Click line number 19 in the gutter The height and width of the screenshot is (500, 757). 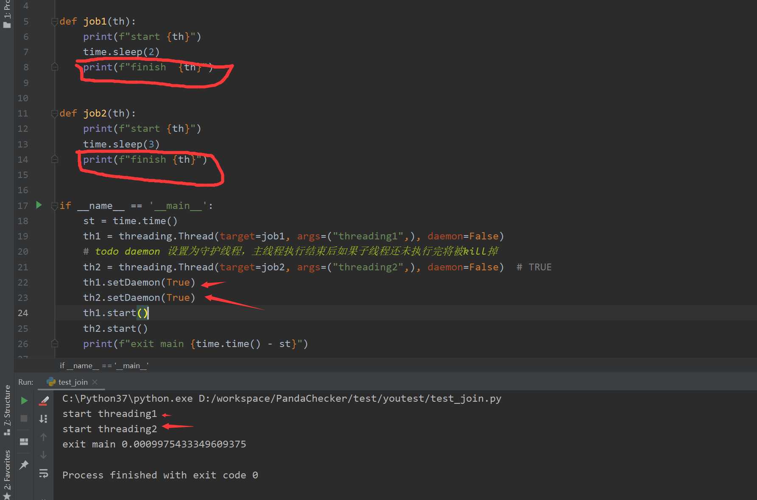(x=23, y=236)
